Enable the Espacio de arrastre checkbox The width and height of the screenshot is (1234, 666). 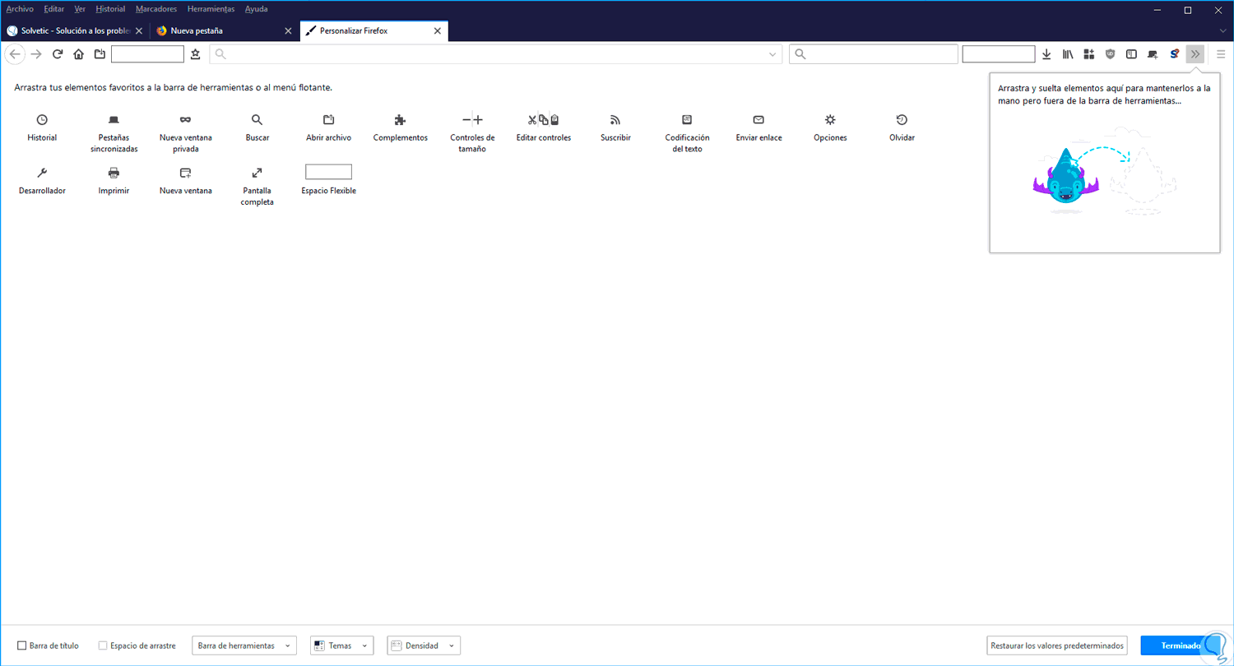103,645
